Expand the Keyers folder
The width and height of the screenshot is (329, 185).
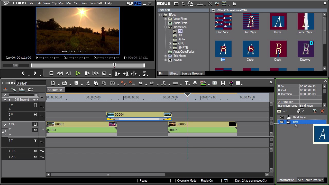click(165, 60)
